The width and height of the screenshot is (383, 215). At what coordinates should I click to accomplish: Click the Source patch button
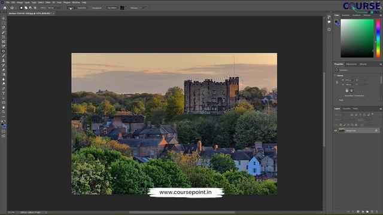click(x=71, y=8)
